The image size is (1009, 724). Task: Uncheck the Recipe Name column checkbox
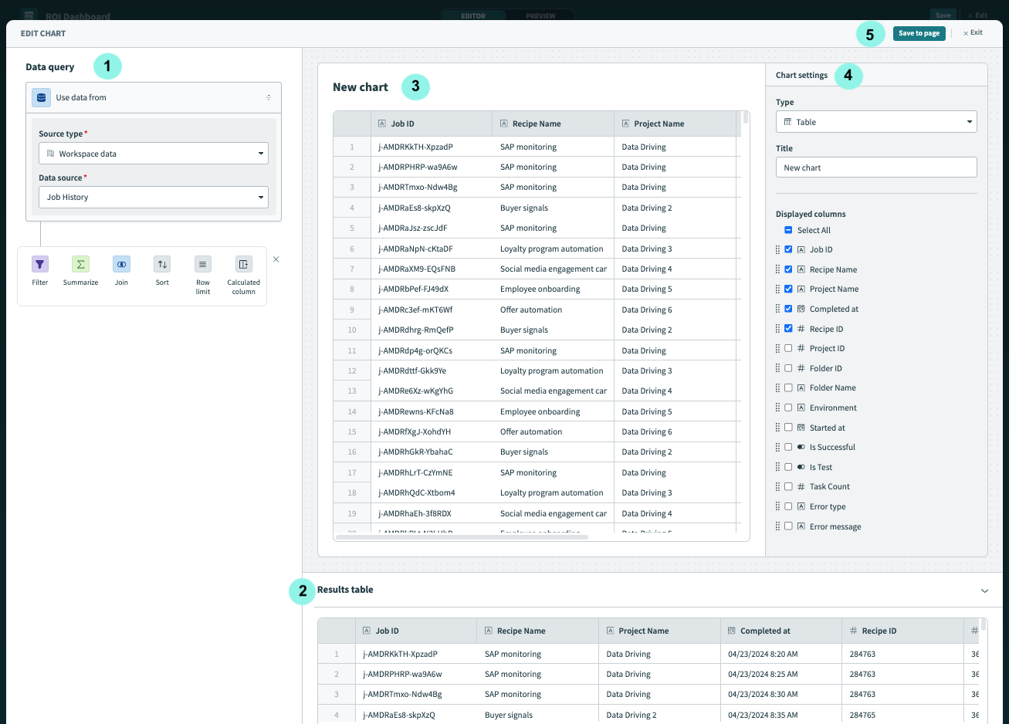coord(788,269)
